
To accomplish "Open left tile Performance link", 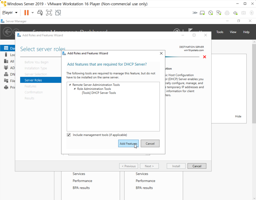I will 82,181.
